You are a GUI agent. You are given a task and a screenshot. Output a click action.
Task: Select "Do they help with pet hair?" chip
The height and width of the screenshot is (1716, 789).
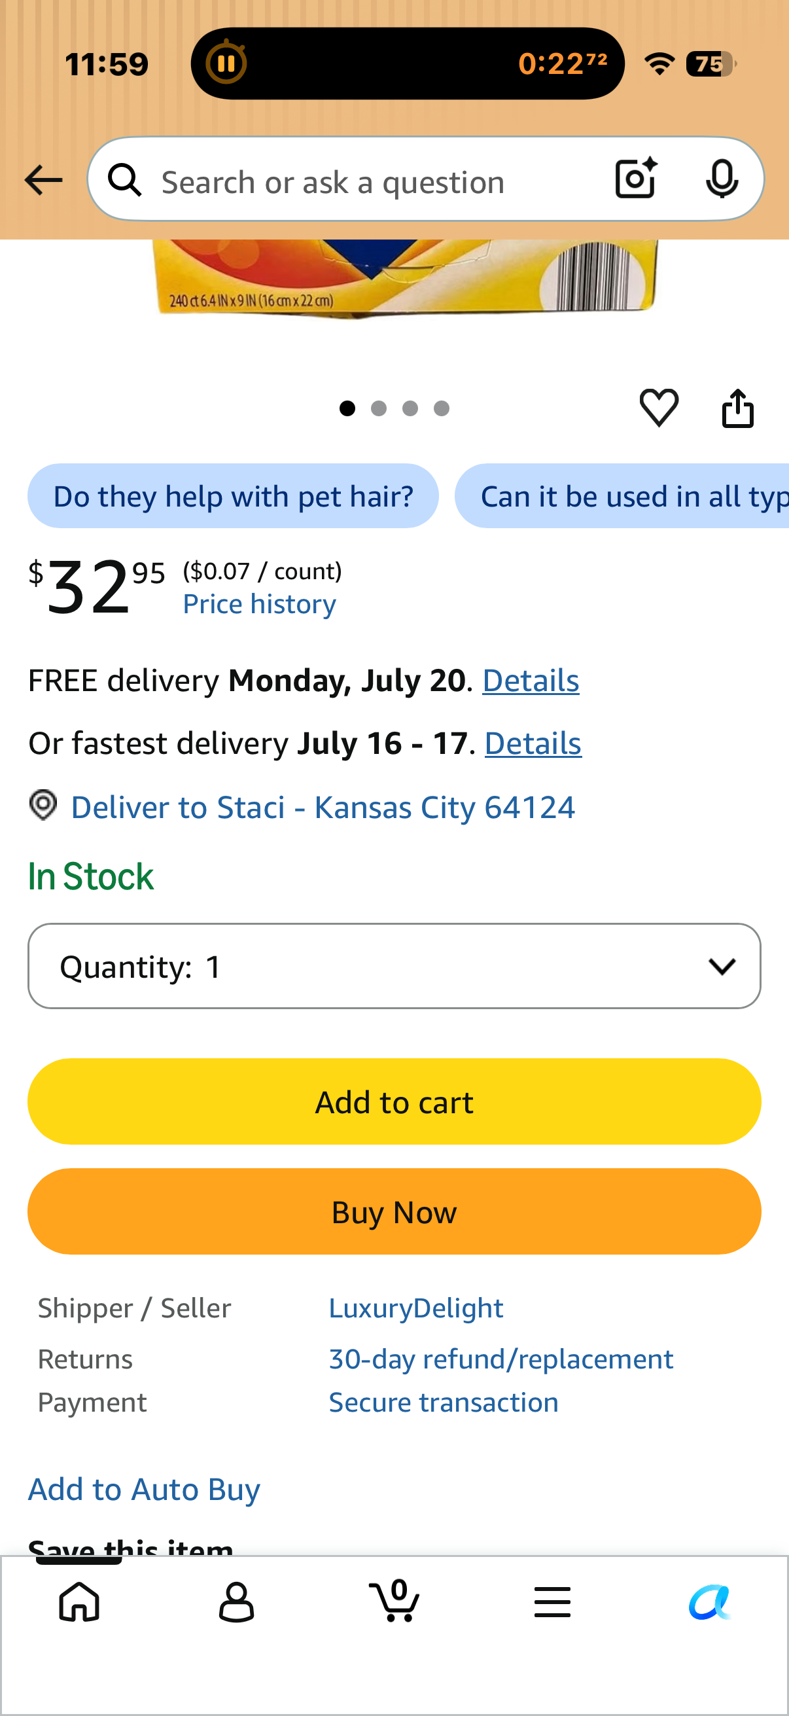tap(233, 495)
